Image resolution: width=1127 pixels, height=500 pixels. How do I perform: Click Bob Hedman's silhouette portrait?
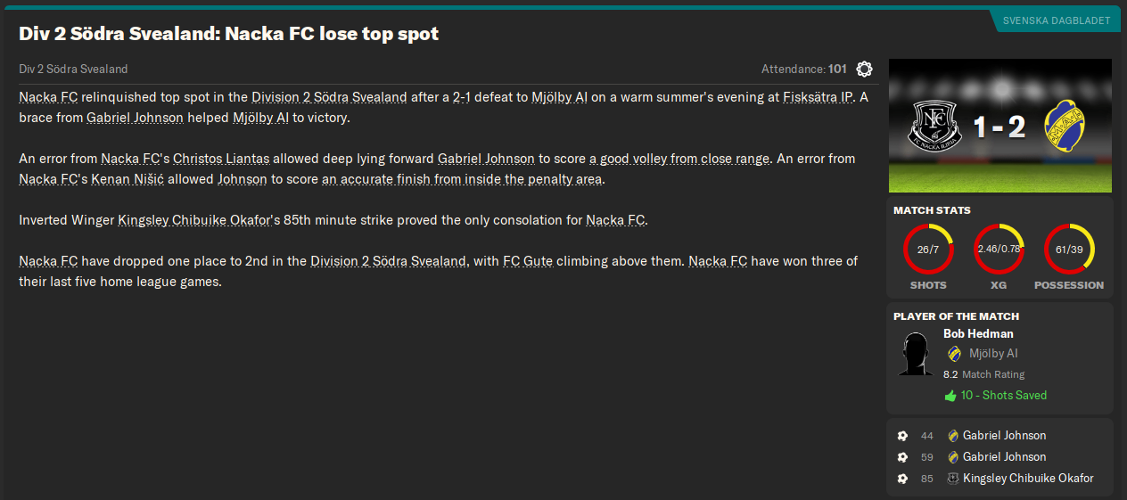914,355
